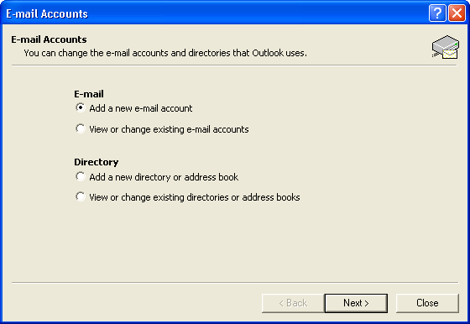The image size is (470, 324).
Task: Click the Add a new e-mail account label text
Action: (141, 108)
